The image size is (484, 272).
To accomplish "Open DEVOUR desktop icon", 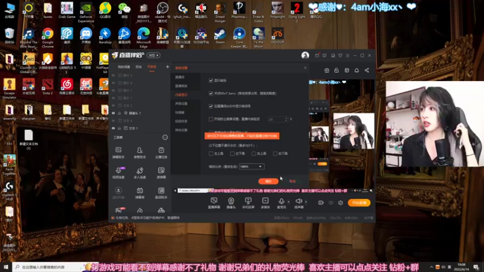I will point(278,36).
